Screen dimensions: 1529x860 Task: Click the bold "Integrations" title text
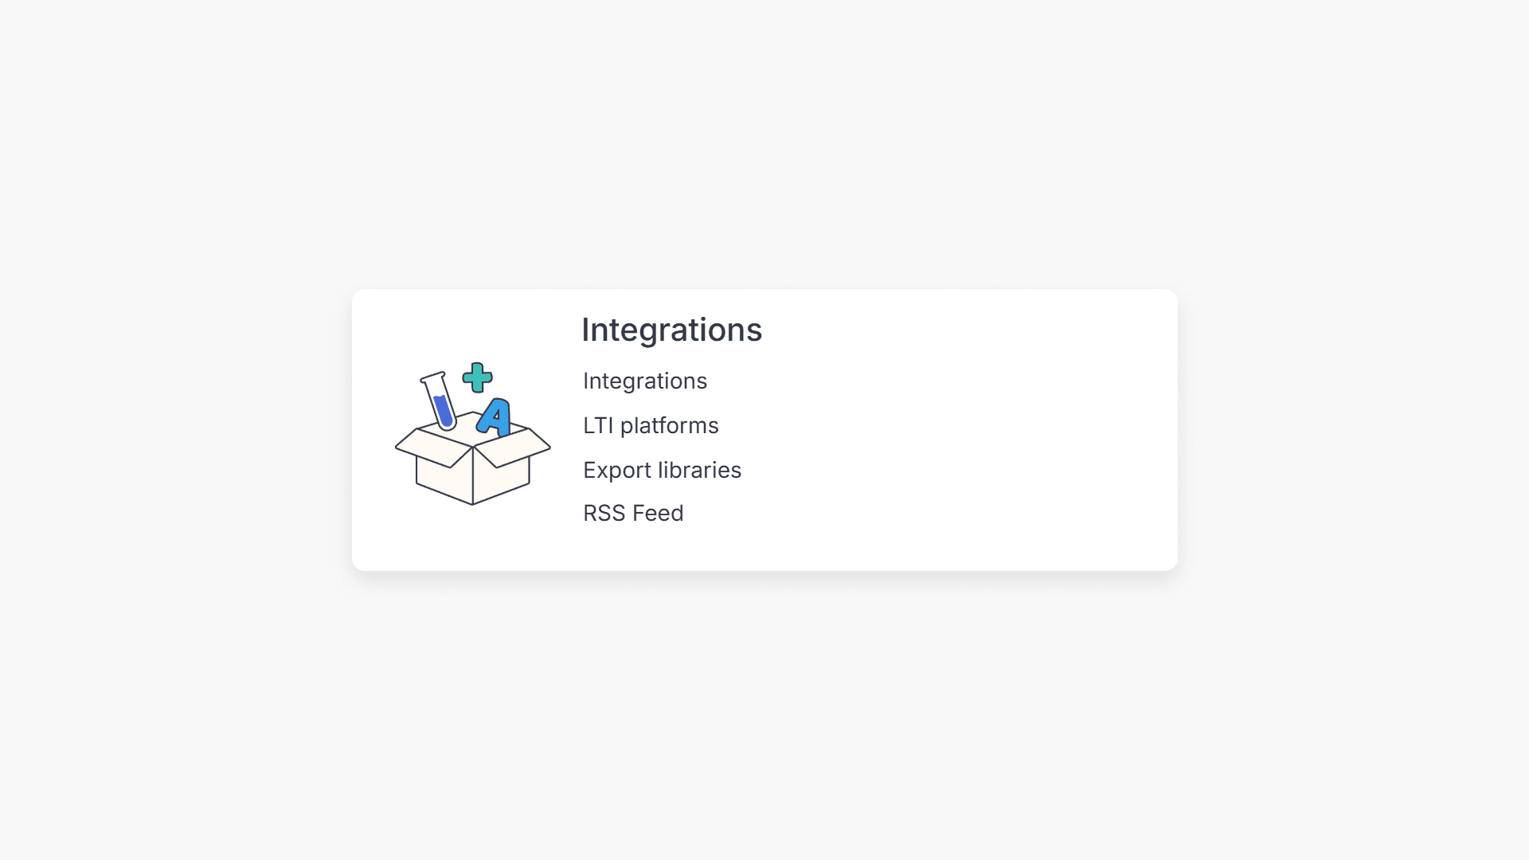(x=671, y=329)
